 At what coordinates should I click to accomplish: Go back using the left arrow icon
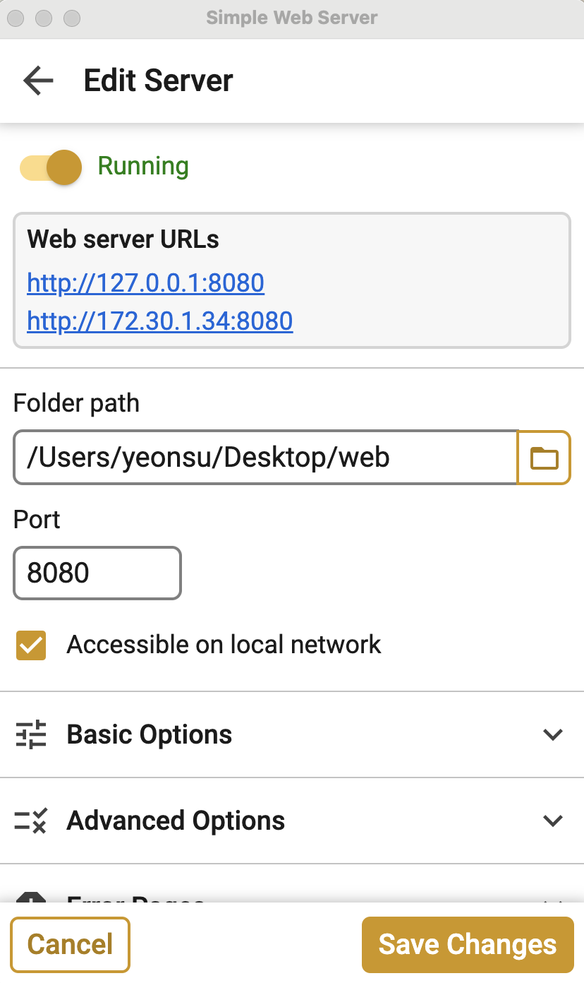[x=38, y=81]
